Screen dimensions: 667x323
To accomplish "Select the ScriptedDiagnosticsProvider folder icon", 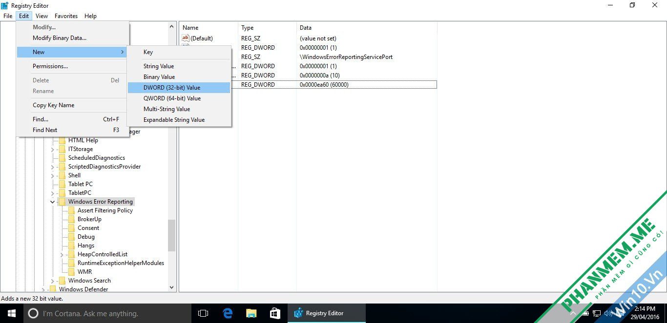I will 62,167.
